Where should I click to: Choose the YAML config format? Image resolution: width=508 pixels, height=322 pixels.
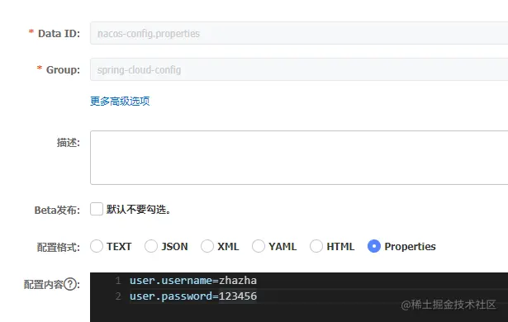point(259,246)
